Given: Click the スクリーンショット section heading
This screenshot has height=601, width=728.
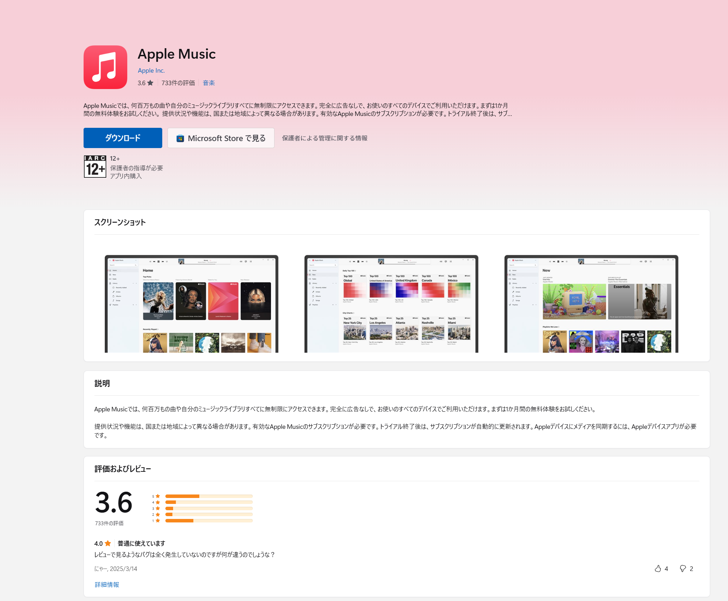Looking at the screenshot, I should [120, 222].
